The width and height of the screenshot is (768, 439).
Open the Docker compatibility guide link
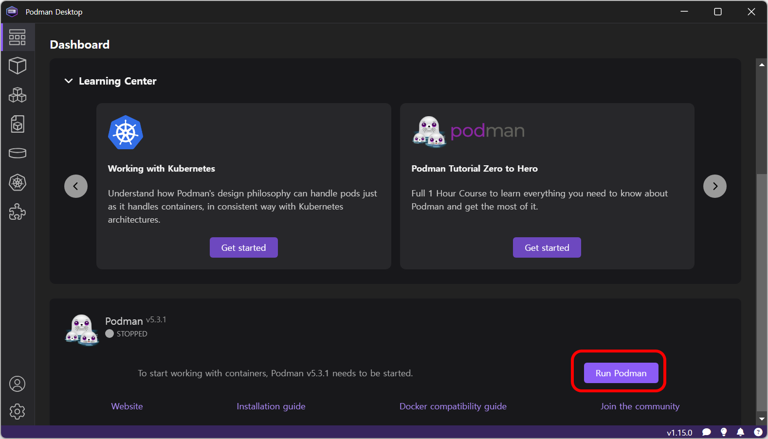453,406
